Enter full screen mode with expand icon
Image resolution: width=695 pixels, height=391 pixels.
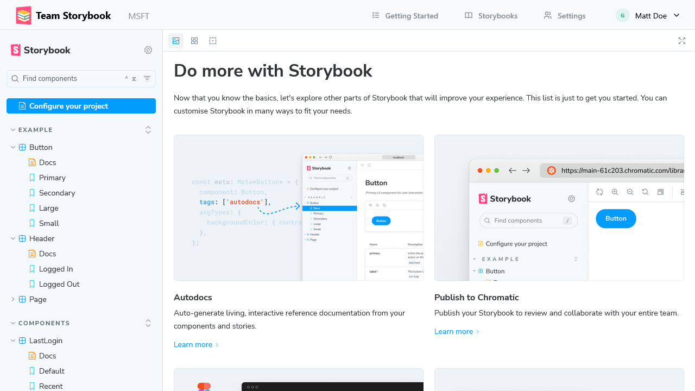pos(682,41)
